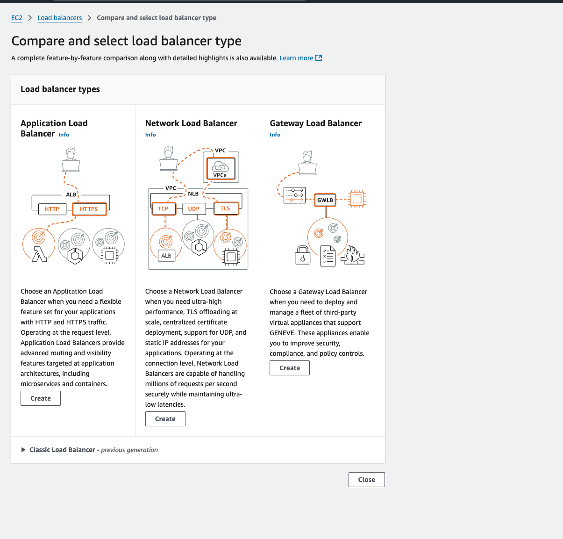This screenshot has height=539, width=563.
Task: Click the route table icon left of GWLB
Action: [294, 194]
